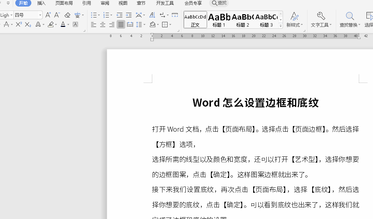This screenshot has width=373, height=219.
Task: Expand the styles gallery more arrow
Action: pyautogui.click(x=281, y=25)
